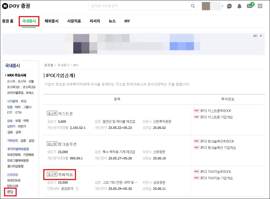Open PDF icon for 키스트론 IR BOOK
The image size is (270, 199).
[196, 111]
